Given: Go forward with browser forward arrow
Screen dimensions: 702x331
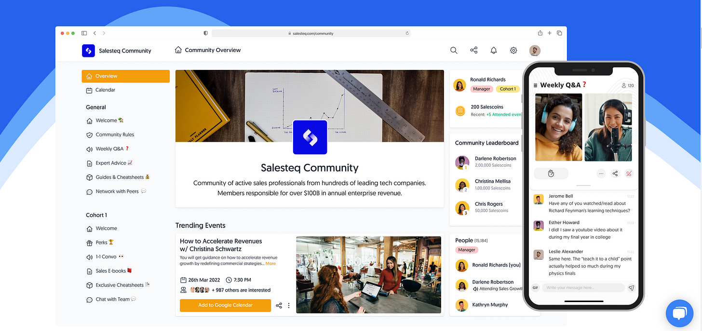Looking at the screenshot, I should point(104,33).
